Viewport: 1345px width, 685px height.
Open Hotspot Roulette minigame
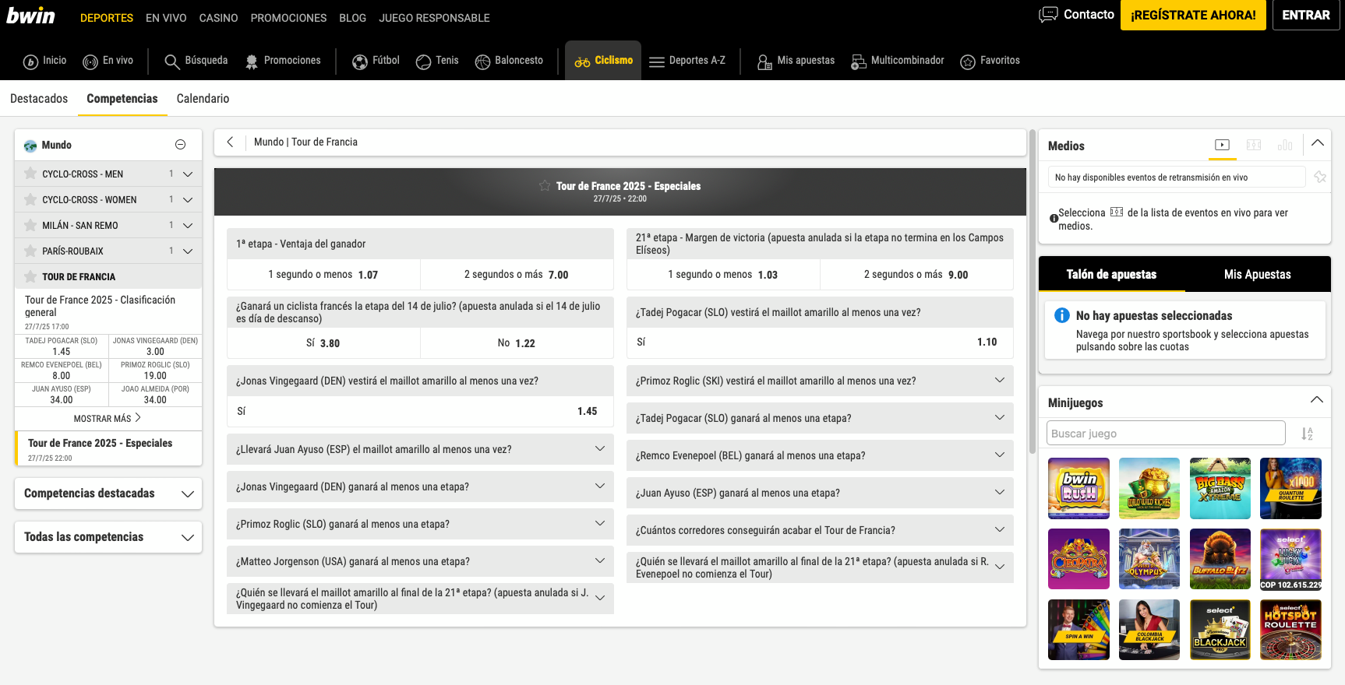[x=1290, y=630]
